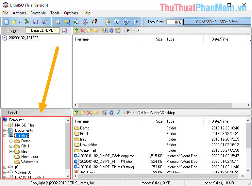
Task: Select My ISO Files in the tree
Action: pos(25,125)
